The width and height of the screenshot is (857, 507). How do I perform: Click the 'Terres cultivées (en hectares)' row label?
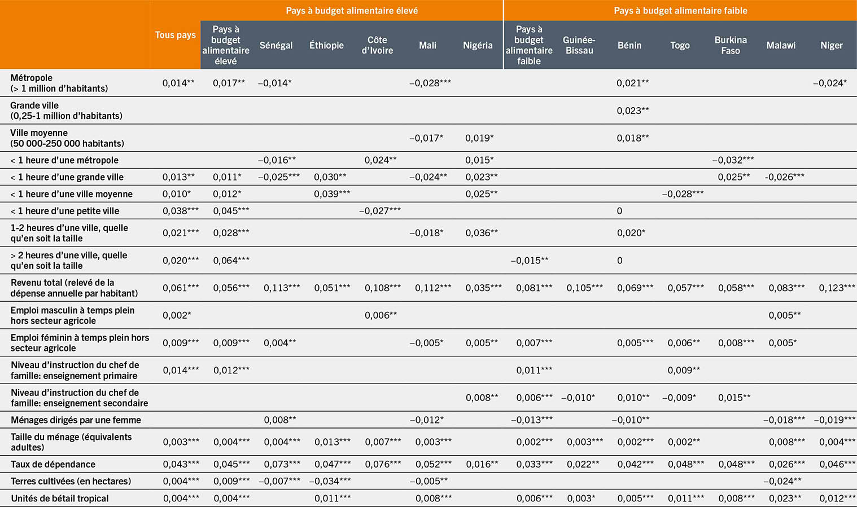71,481
